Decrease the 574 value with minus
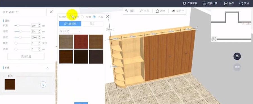This screenshot has height=104, width=253. (40, 32)
